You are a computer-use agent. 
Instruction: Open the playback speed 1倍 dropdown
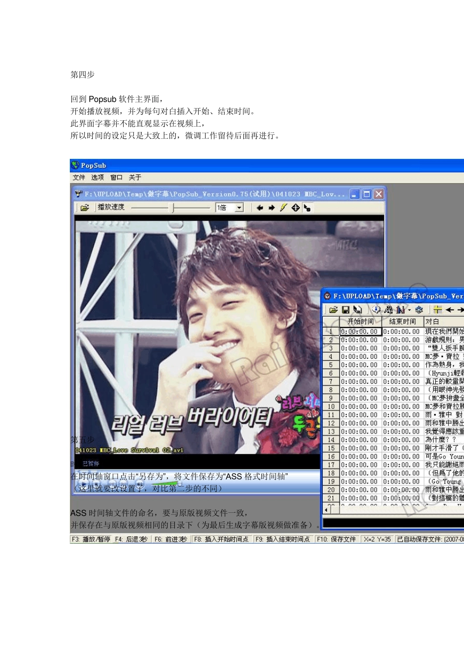click(239, 208)
